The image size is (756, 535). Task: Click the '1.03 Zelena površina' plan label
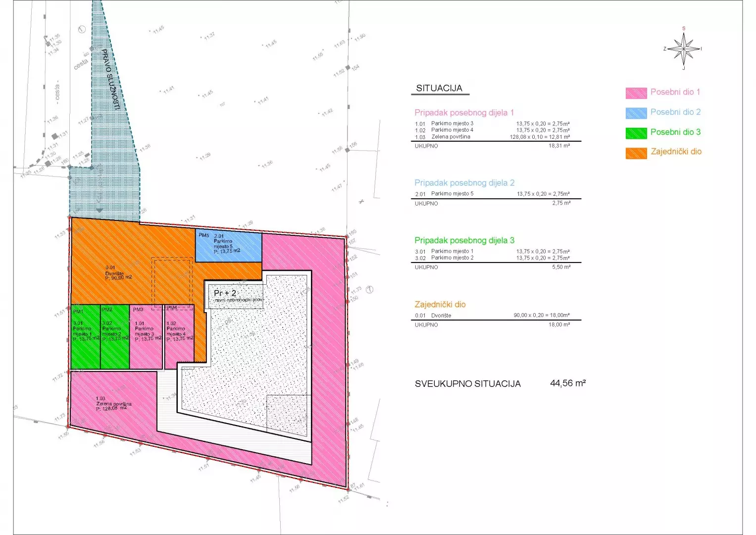tap(114, 403)
